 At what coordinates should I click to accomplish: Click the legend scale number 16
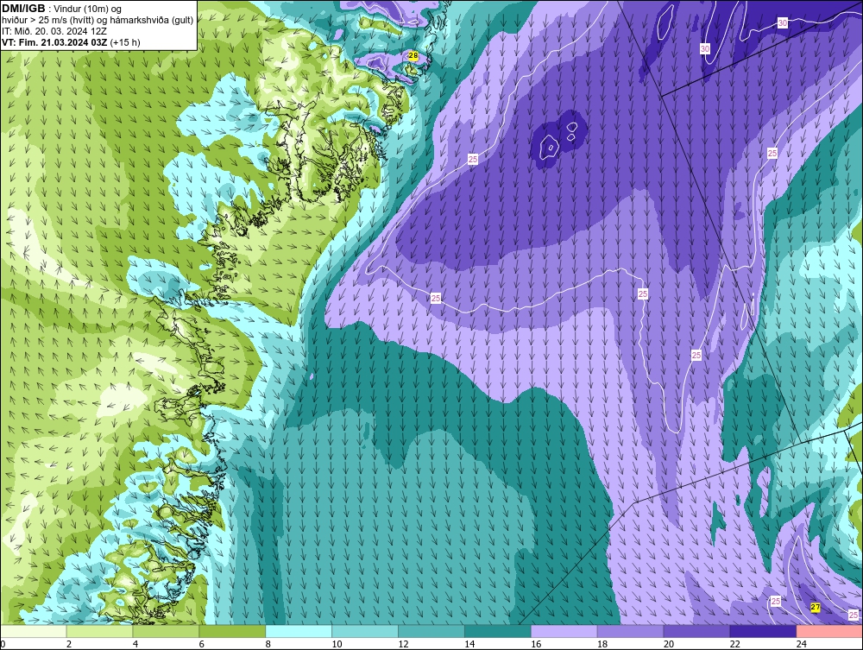click(x=536, y=644)
